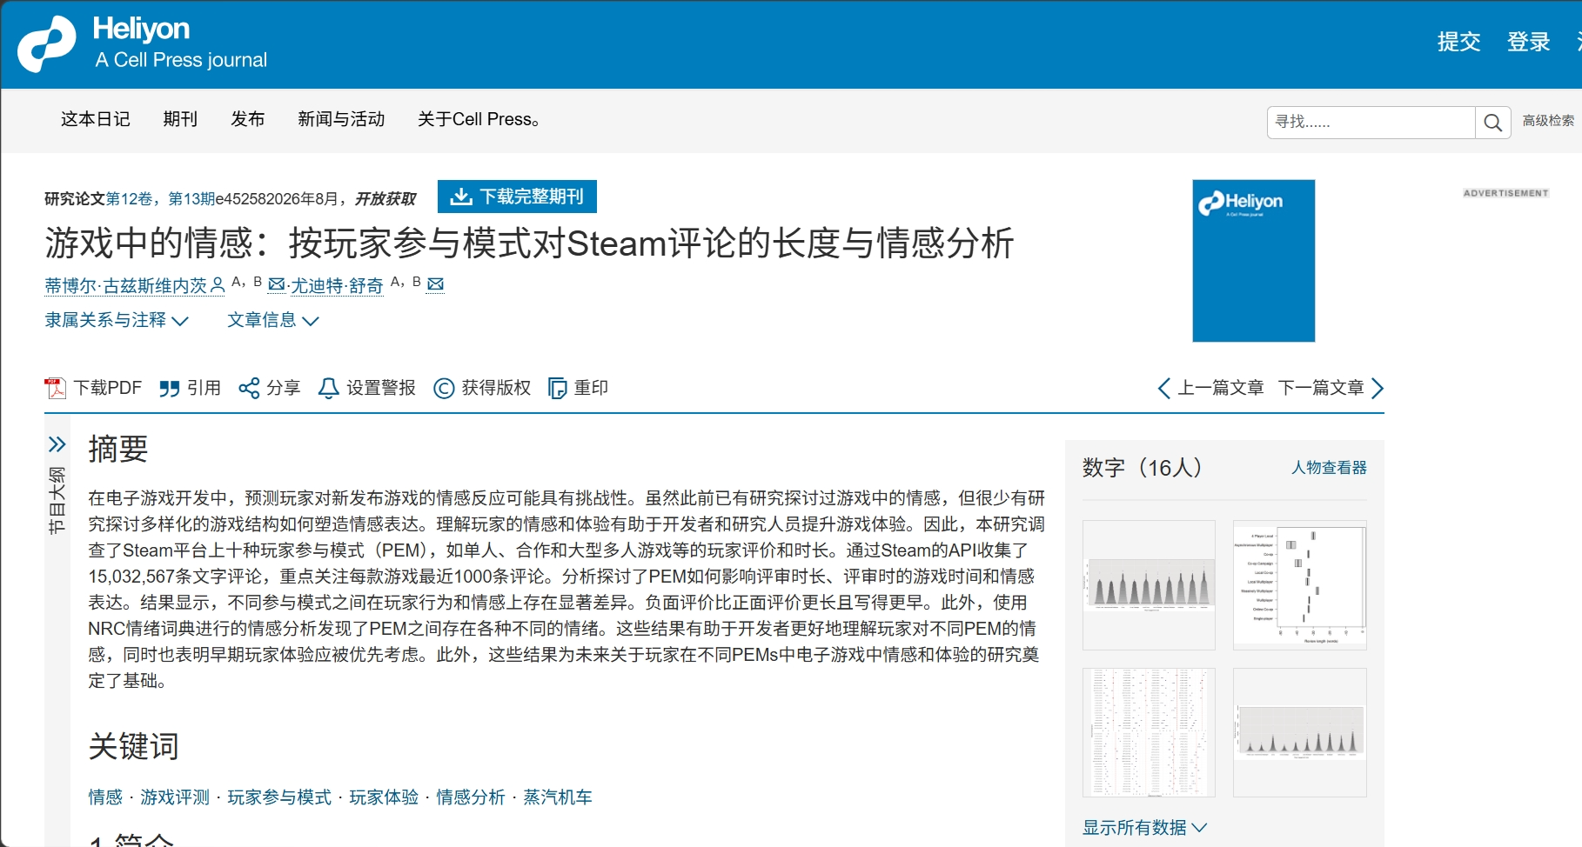Click the share icon
The width and height of the screenshot is (1582, 847).
[x=249, y=388]
